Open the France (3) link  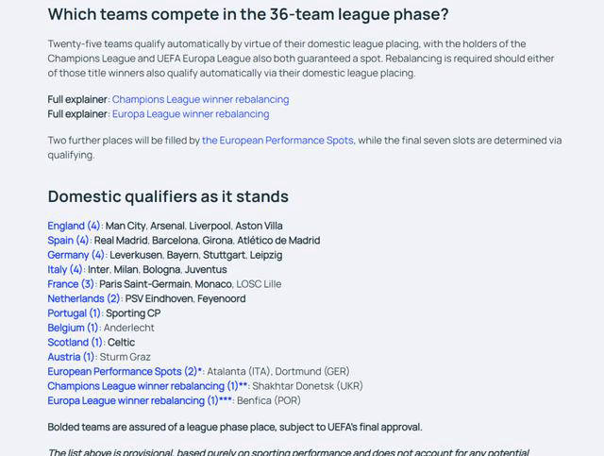[71, 284]
